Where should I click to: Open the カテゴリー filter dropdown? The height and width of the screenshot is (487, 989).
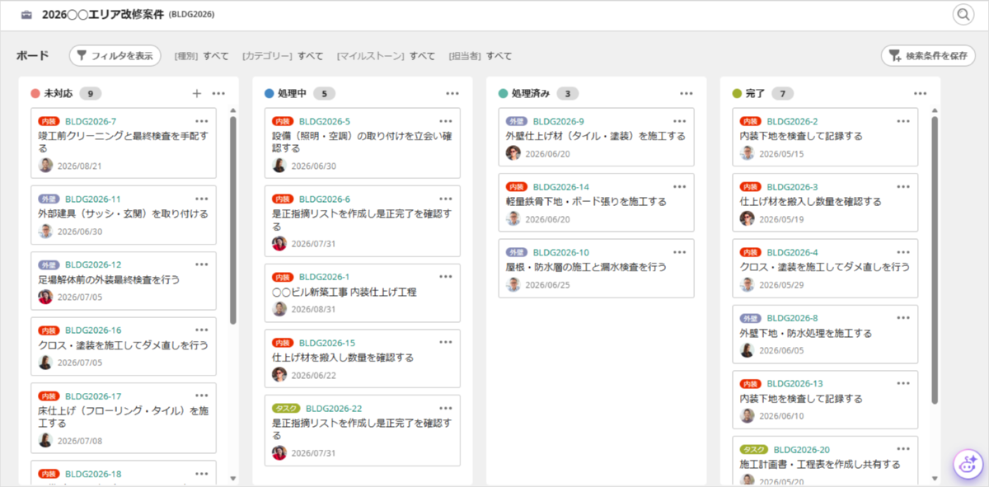(x=283, y=56)
